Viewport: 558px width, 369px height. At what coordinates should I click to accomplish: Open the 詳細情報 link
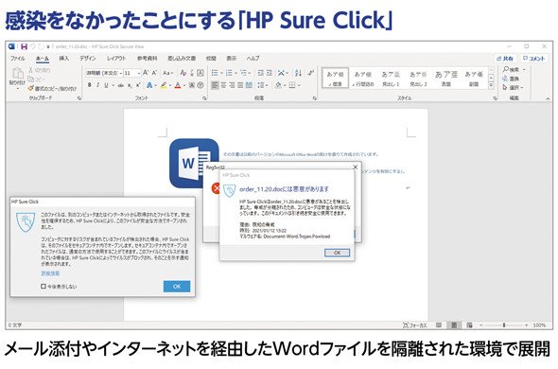pos(50,273)
